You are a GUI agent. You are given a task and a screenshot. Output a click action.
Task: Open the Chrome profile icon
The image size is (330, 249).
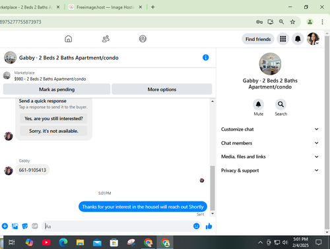[310, 22]
